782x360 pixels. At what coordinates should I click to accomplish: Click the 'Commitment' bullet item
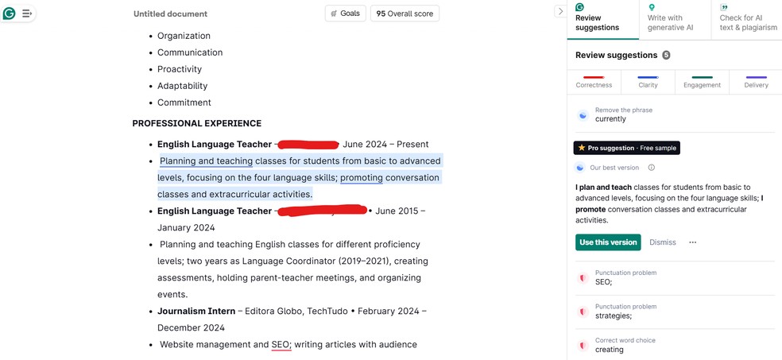[184, 103]
